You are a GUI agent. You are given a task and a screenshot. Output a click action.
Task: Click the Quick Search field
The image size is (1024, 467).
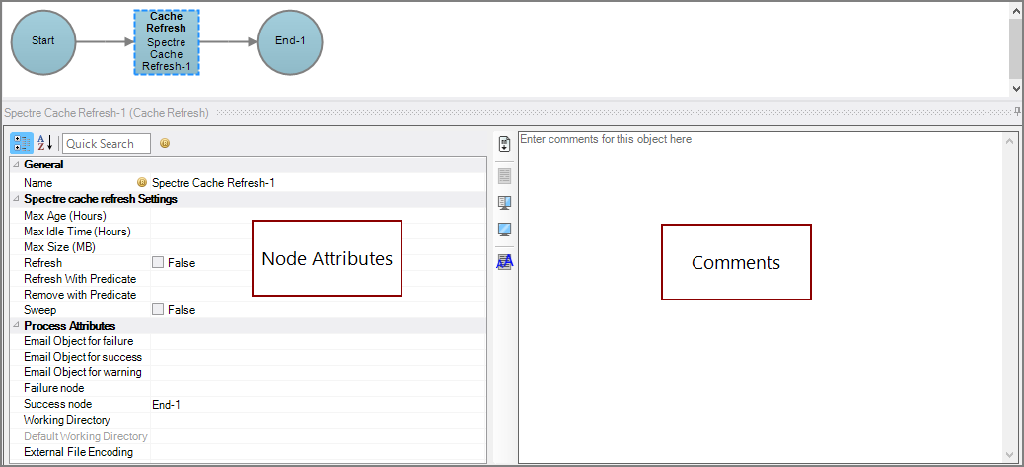[x=107, y=144]
